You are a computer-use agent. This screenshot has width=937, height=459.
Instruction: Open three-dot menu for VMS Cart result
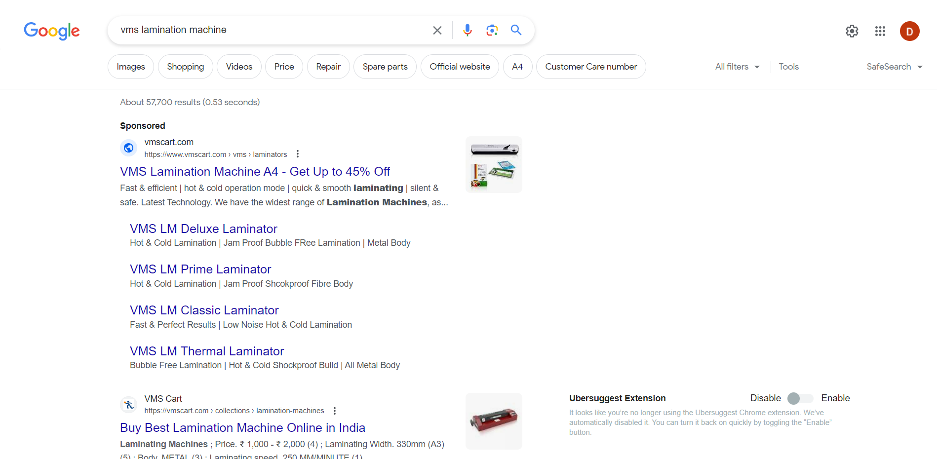pyautogui.click(x=335, y=411)
